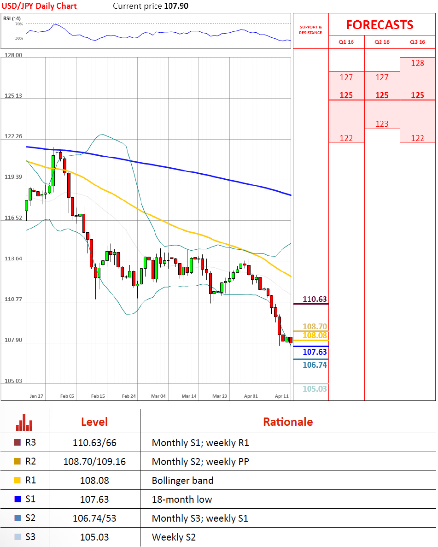Click the Bollinger band rationale
Image resolution: width=438 pixels, height=547 pixels.
click(183, 480)
